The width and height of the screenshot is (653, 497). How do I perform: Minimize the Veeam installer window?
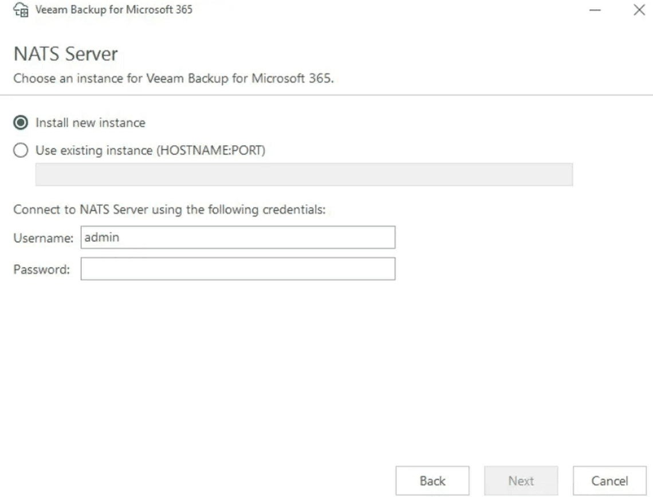[x=595, y=10]
